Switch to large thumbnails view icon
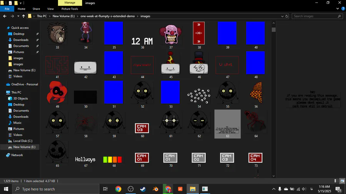Viewport: 346px width, 194px height. point(342,181)
